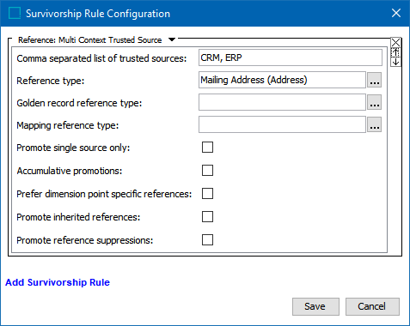
Task: Enable Promote single source only checkbox
Action: (207, 148)
